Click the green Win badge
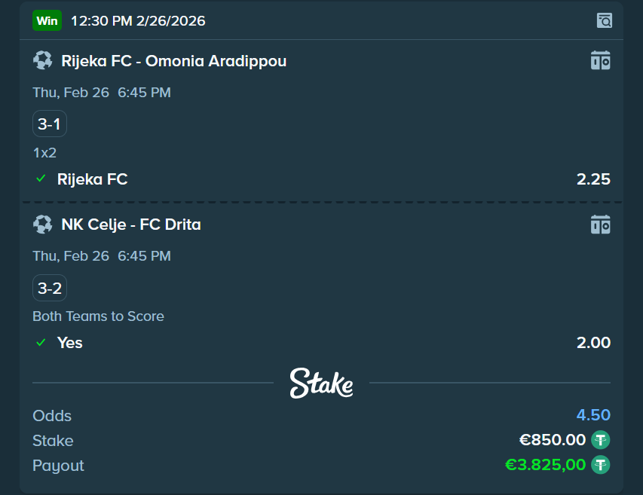 pos(47,20)
